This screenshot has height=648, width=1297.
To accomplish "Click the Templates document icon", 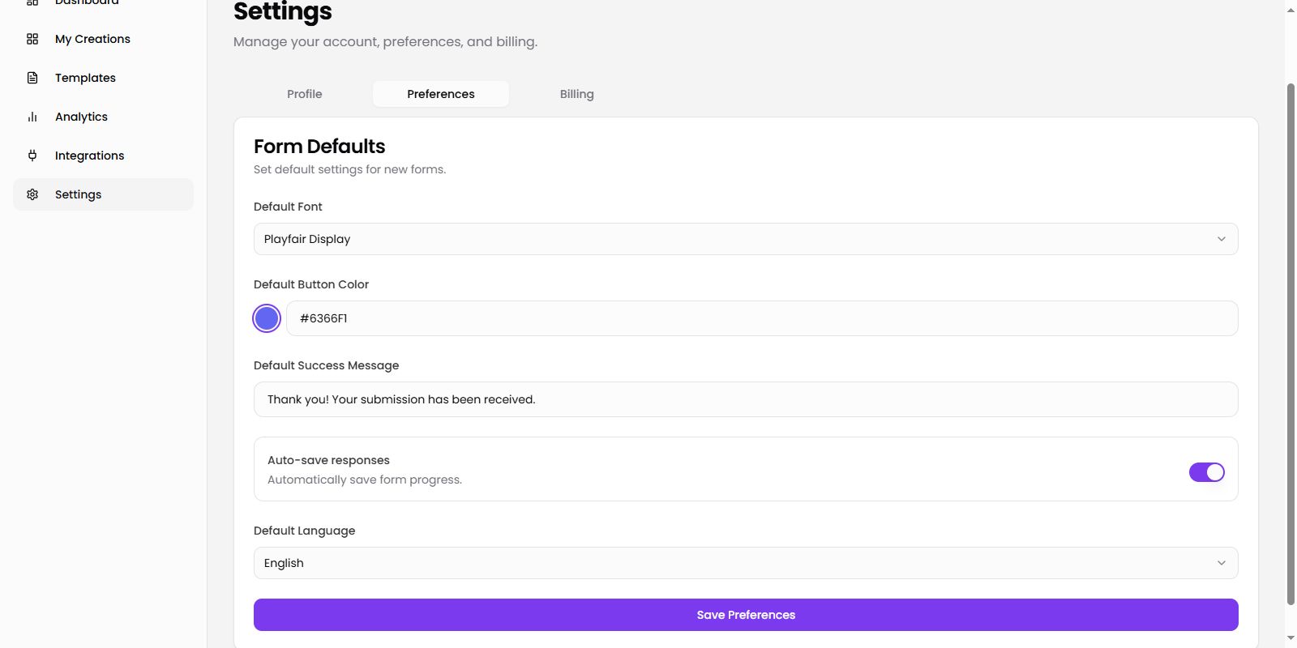I will click(x=32, y=78).
